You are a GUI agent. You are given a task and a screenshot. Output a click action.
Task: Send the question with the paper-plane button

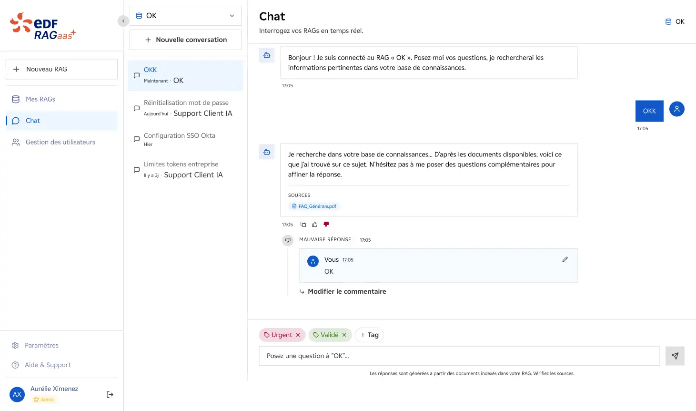click(x=675, y=356)
